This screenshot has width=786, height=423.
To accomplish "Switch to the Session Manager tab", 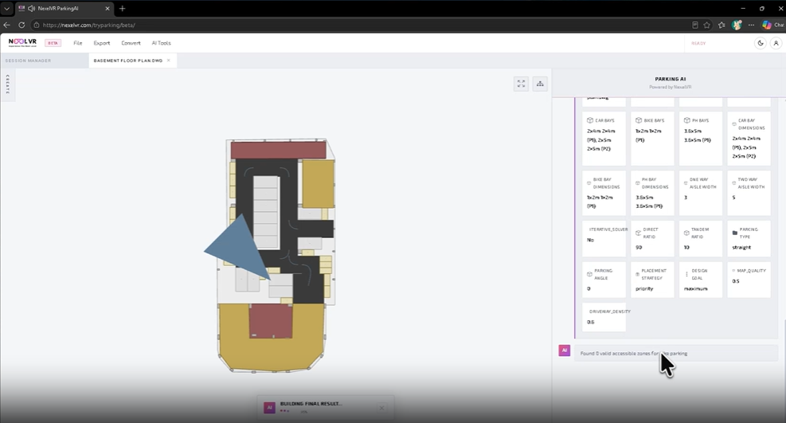I will pos(28,61).
